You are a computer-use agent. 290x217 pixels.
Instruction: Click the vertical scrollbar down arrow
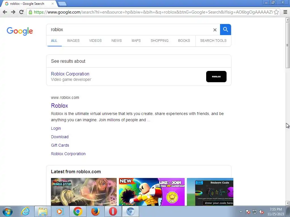[x=288, y=203]
